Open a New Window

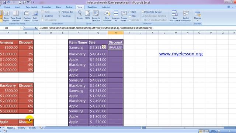[107, 16]
